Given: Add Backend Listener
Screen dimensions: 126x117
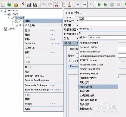Looking at the screenshot, I should tap(98, 47).
